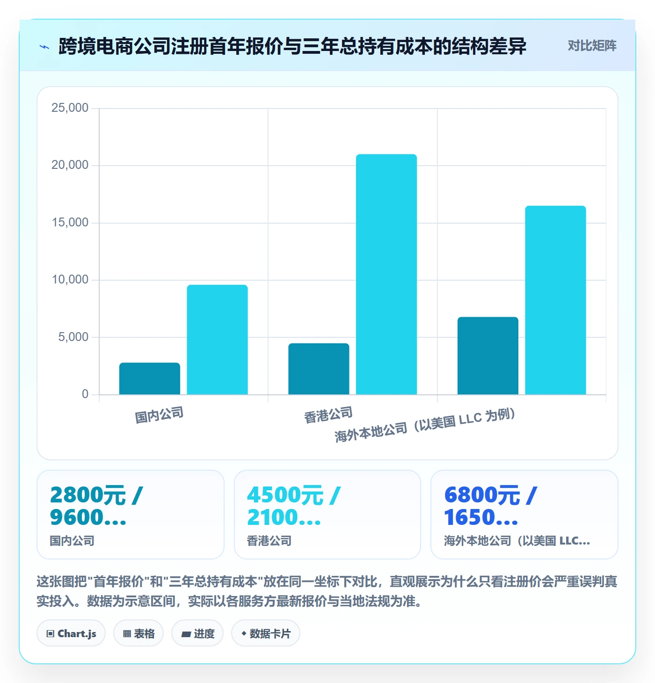Click the 数据卡片 tag
655x683 pixels.
(266, 633)
